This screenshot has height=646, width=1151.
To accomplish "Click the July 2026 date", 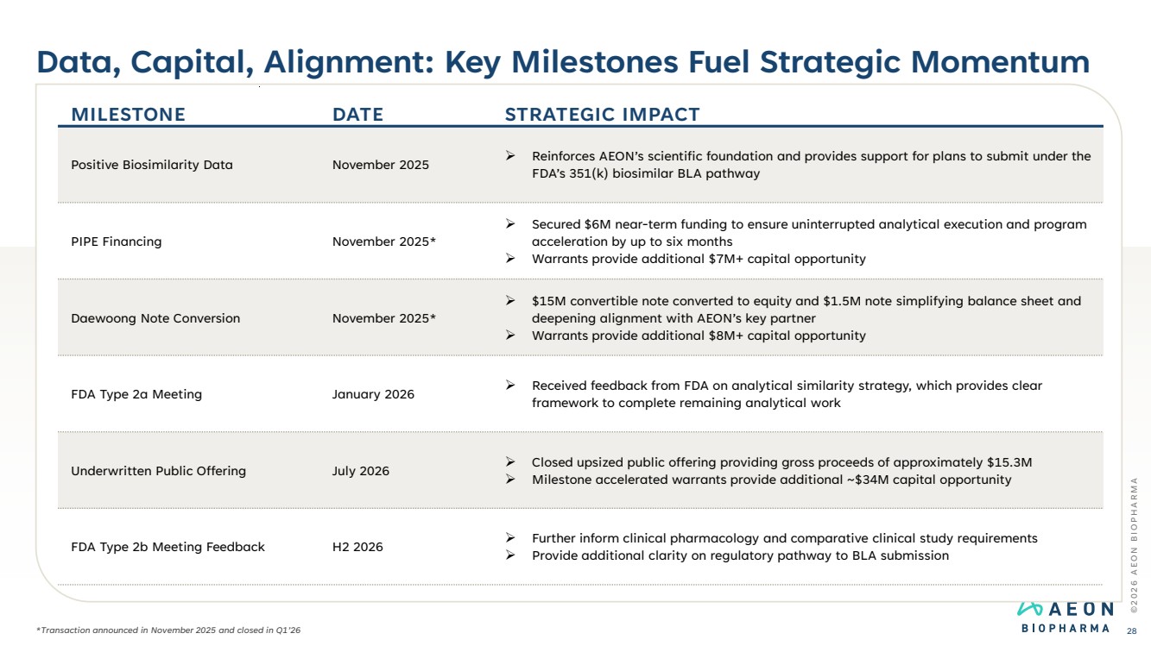I will pyautogui.click(x=361, y=471).
